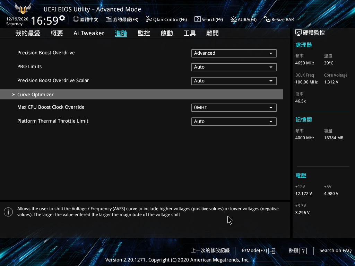Click the globe language icon
The height and width of the screenshot is (266, 355).
pos(76,19)
